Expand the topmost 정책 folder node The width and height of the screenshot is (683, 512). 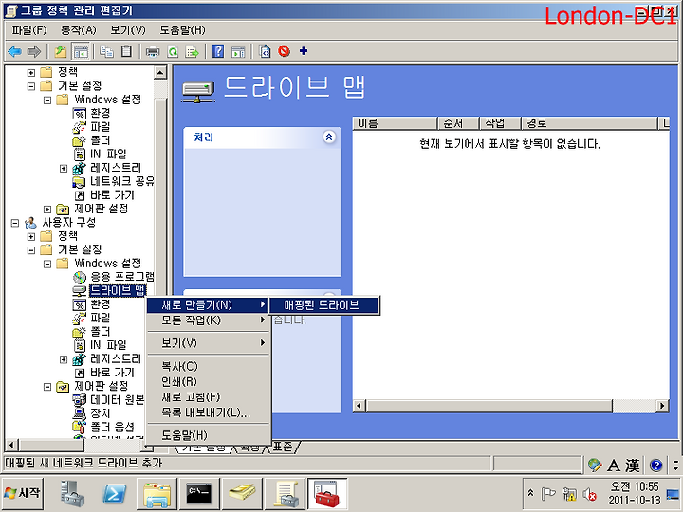coord(31,73)
